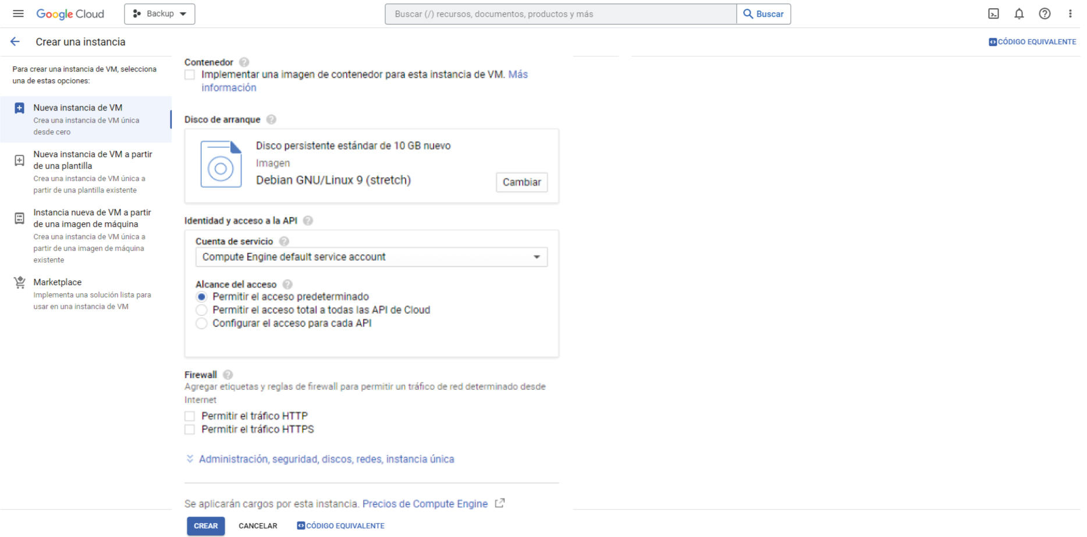
Task: Click help icon beside Disco de arranque
Action: click(271, 119)
